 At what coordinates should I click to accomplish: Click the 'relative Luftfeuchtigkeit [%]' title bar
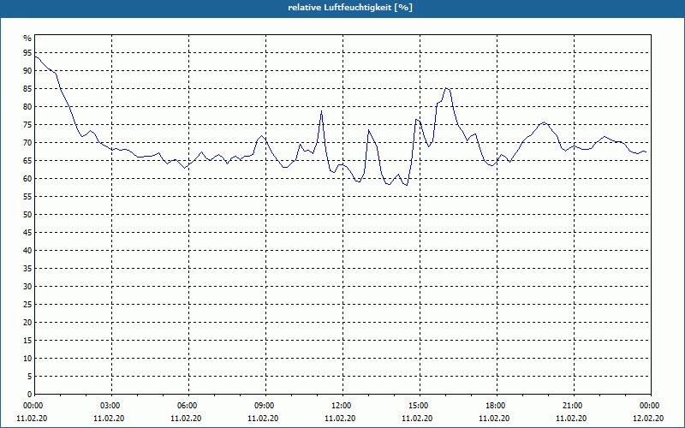point(342,9)
